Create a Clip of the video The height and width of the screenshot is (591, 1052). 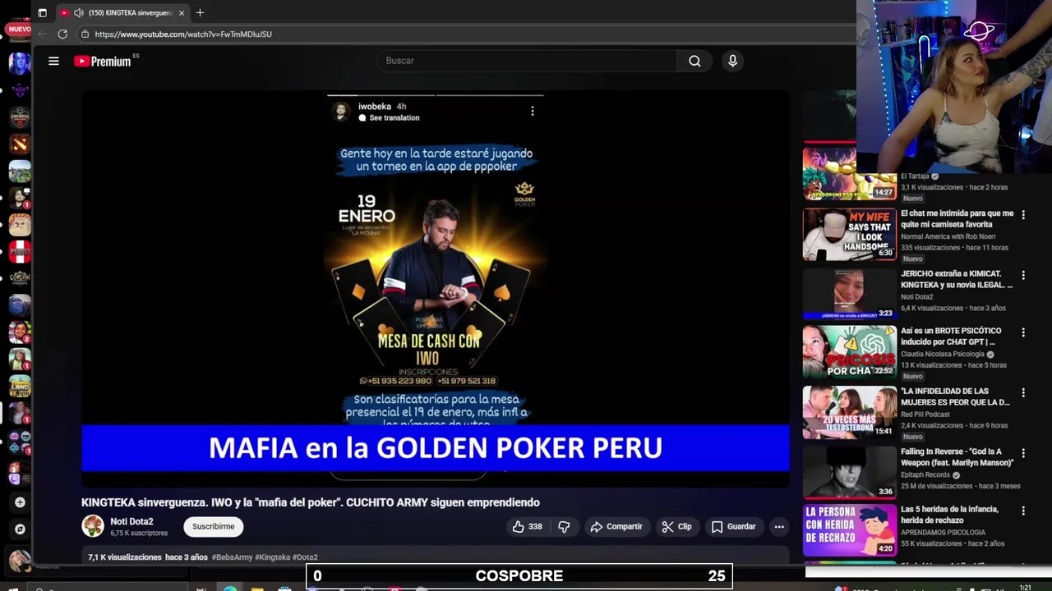pos(677,527)
